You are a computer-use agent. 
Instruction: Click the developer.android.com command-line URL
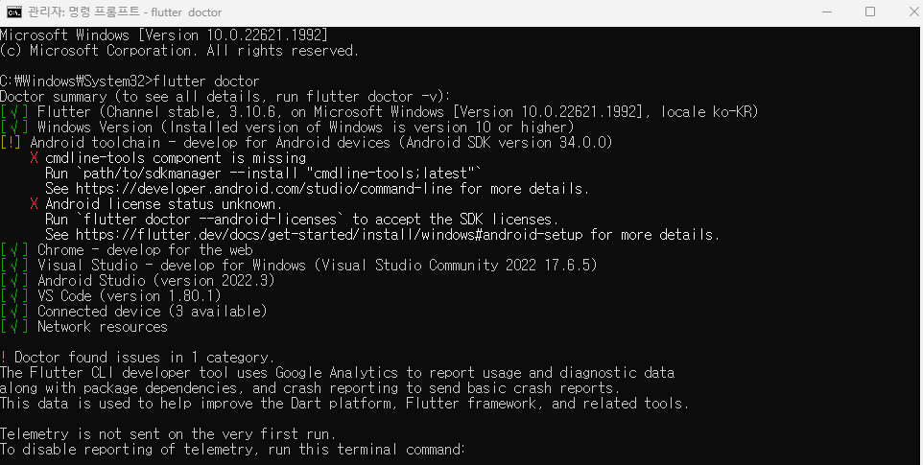[264, 189]
